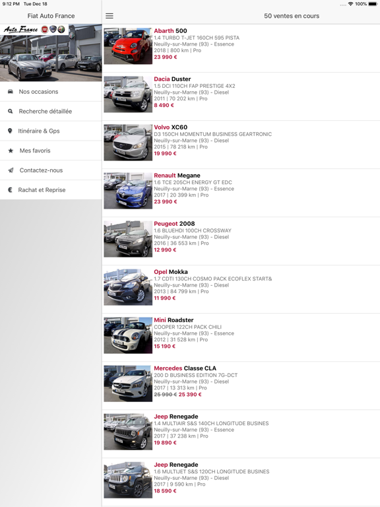
Task: Click the battery status icon
Action: point(373,4)
